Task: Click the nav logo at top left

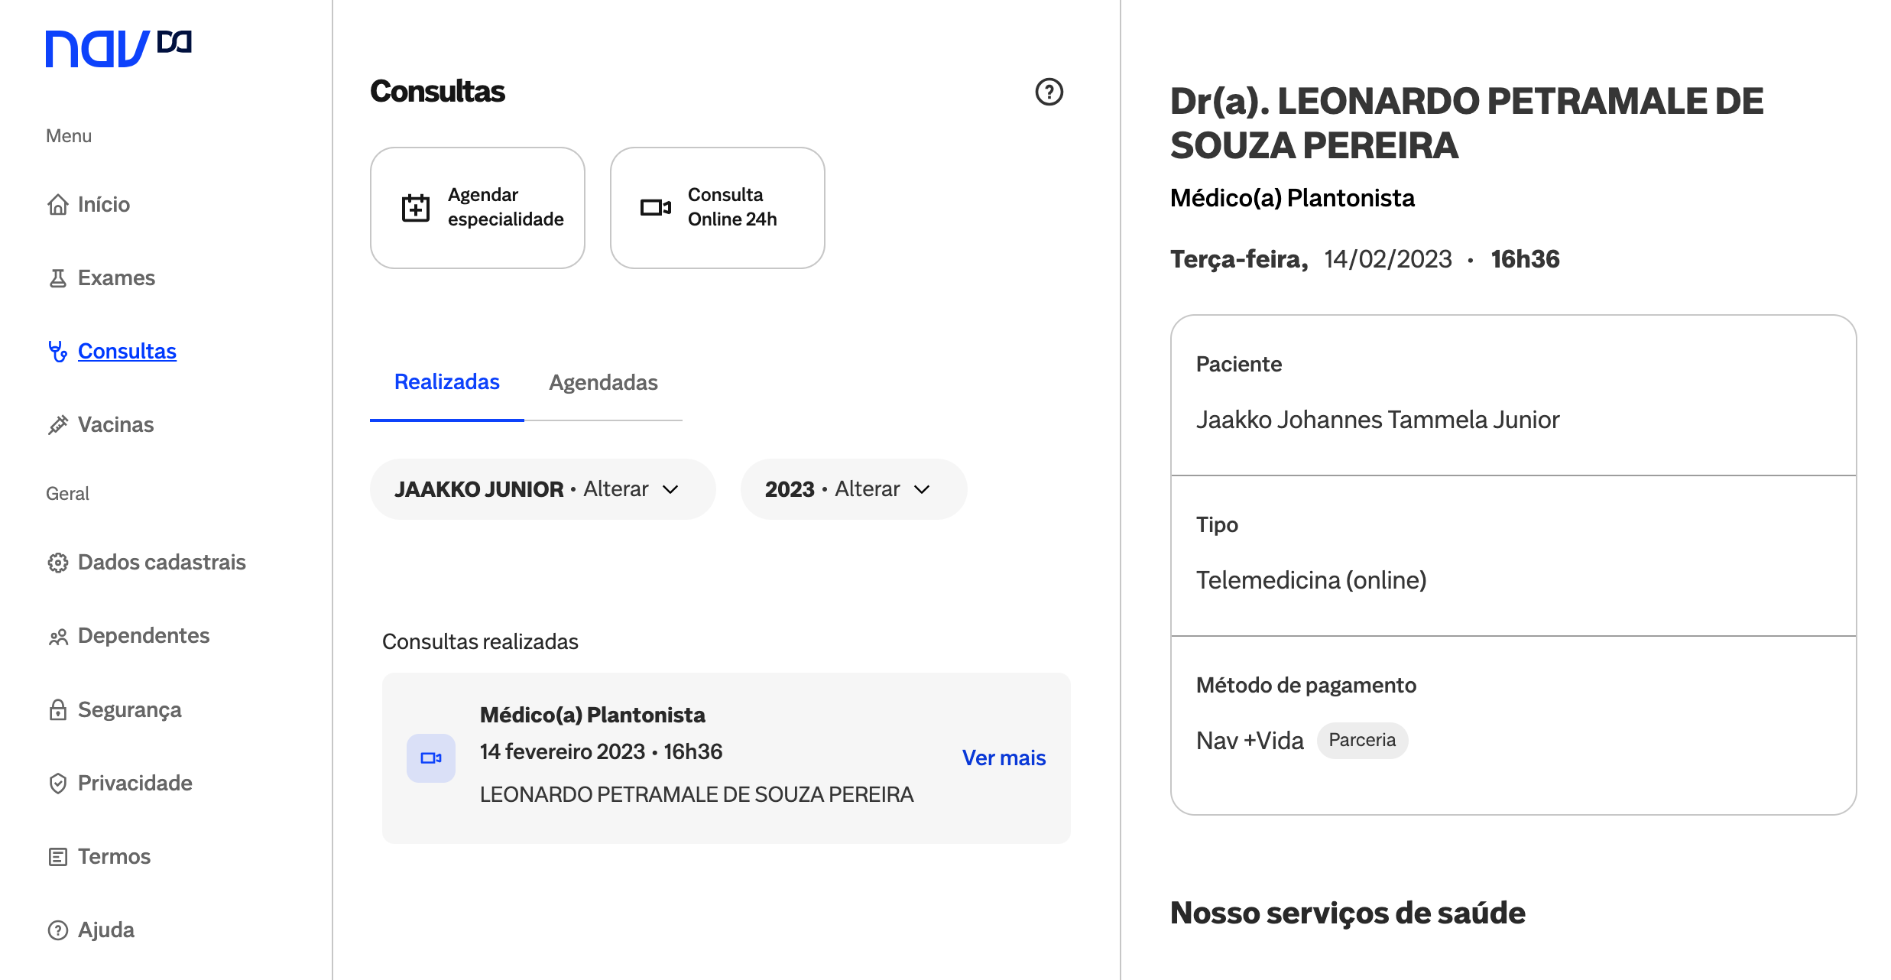Action: pos(118,49)
